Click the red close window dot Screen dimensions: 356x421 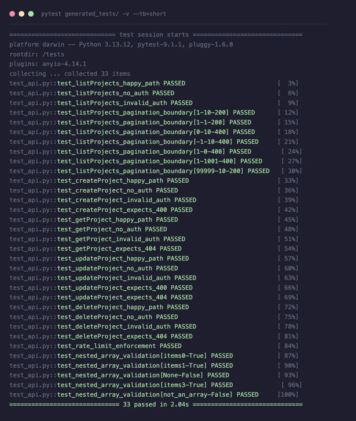[x=12, y=14]
